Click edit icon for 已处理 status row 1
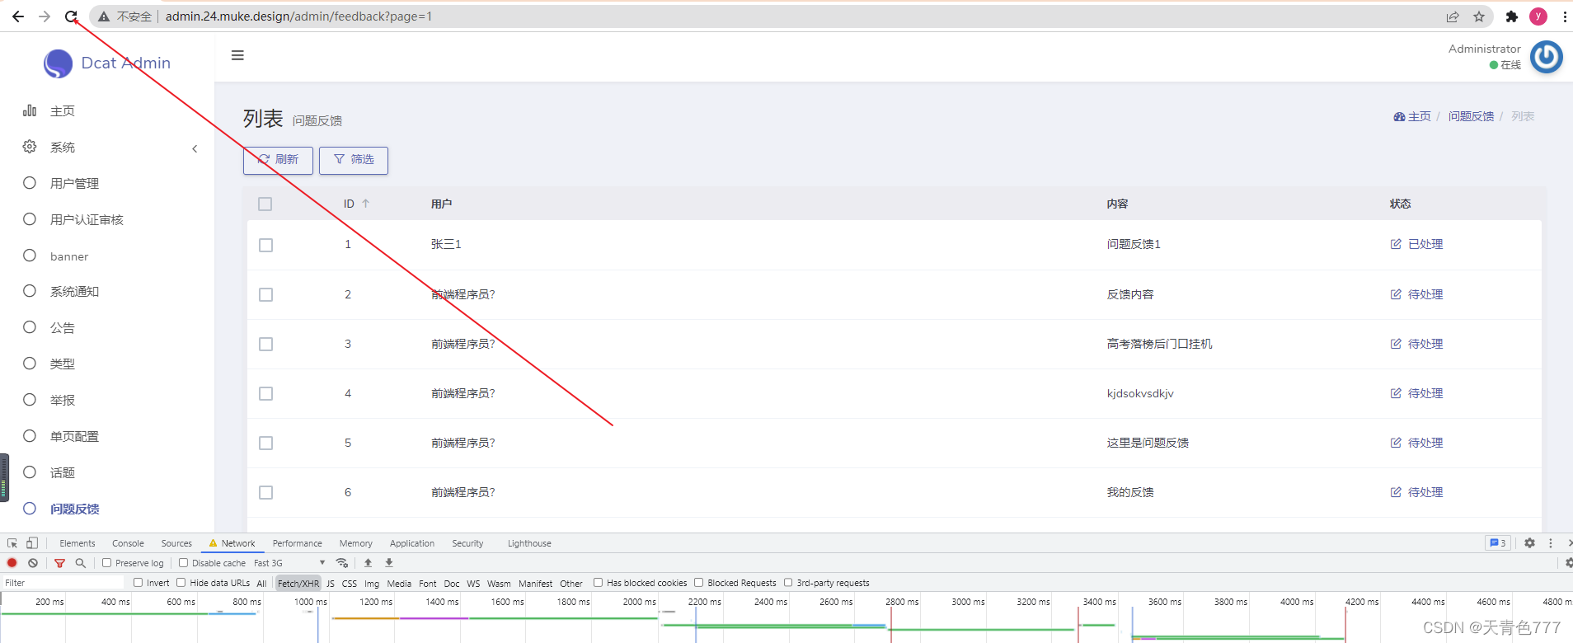The height and width of the screenshot is (643, 1573). click(1396, 244)
